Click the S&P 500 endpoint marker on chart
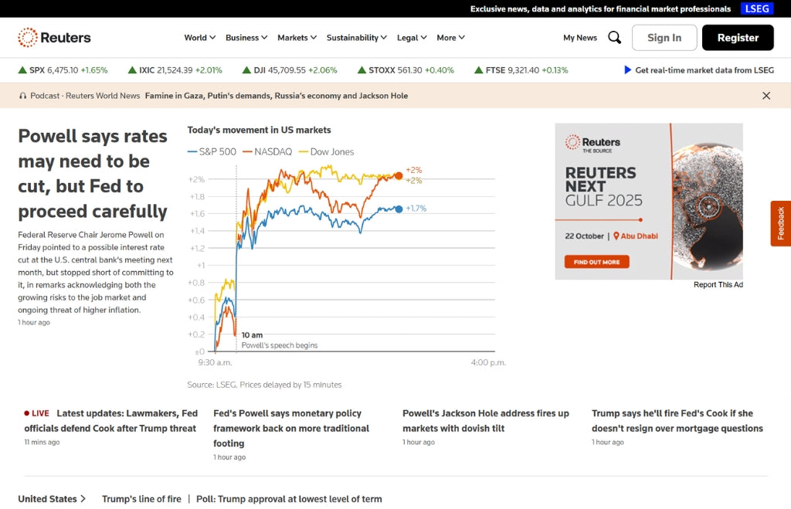 point(399,209)
